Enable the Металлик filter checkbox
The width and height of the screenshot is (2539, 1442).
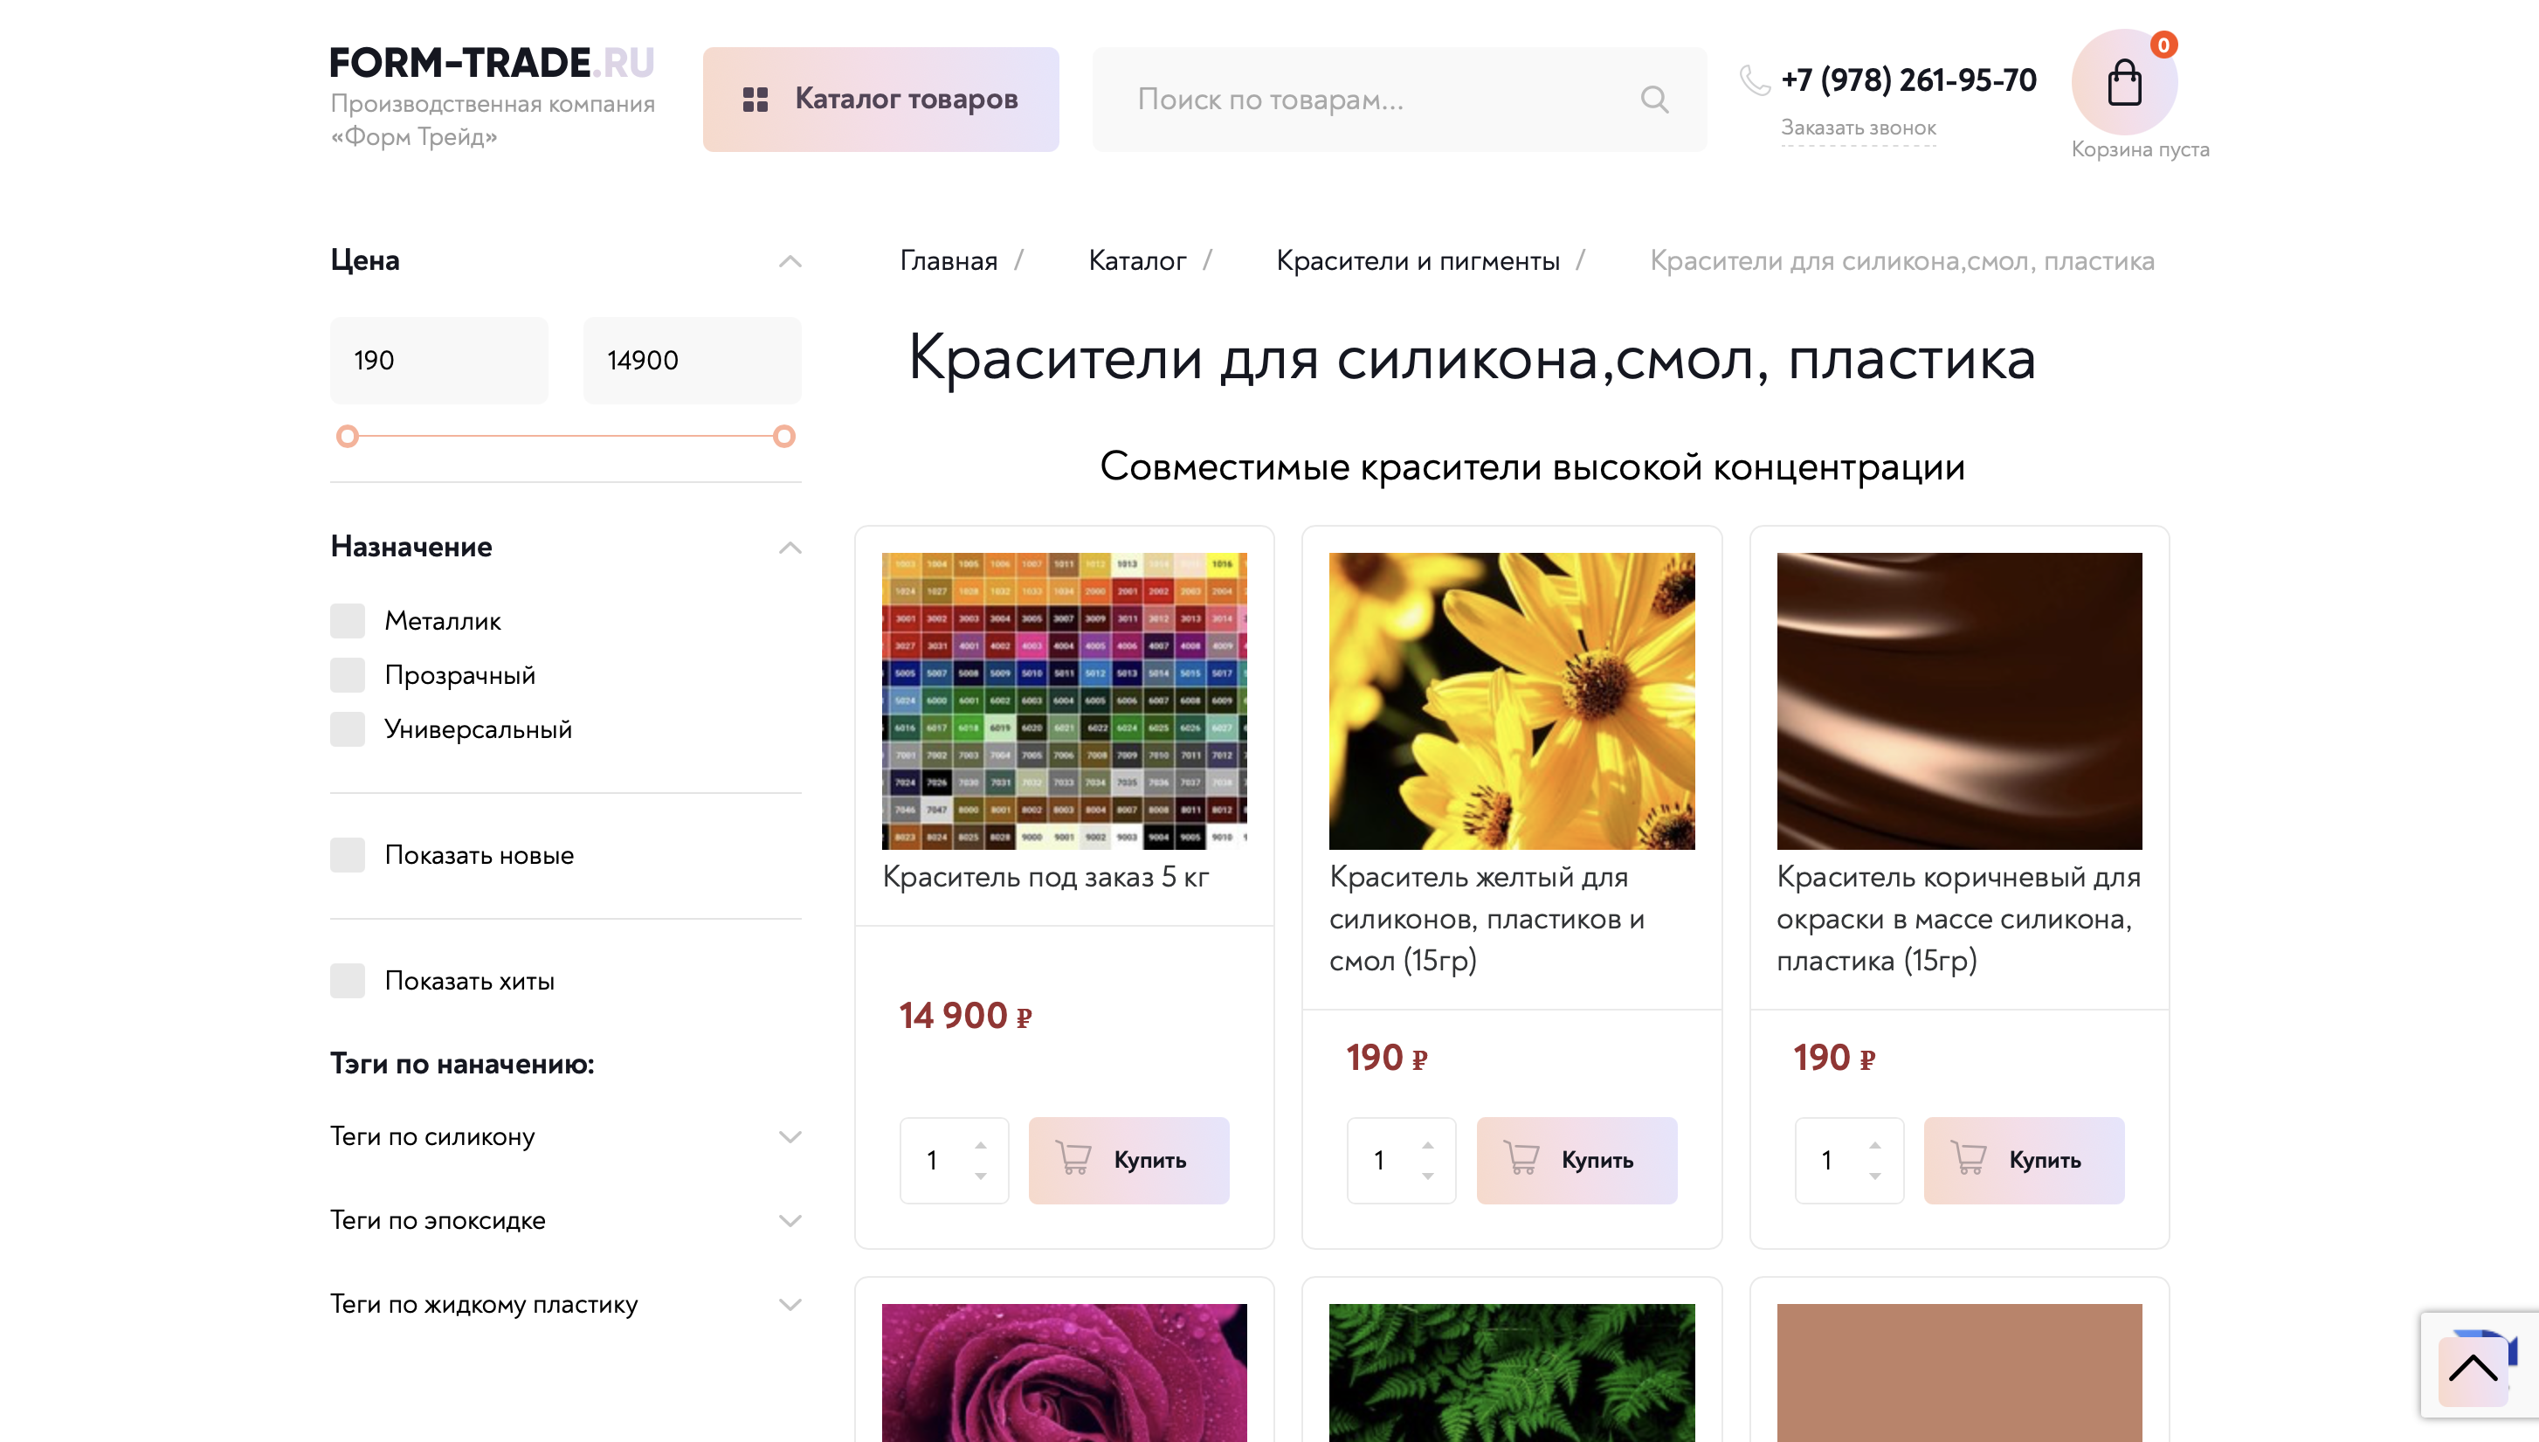(x=348, y=621)
